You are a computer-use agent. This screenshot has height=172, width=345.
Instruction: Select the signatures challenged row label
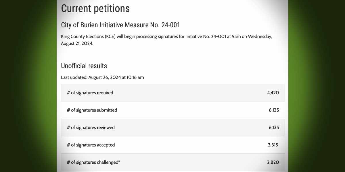93,163
